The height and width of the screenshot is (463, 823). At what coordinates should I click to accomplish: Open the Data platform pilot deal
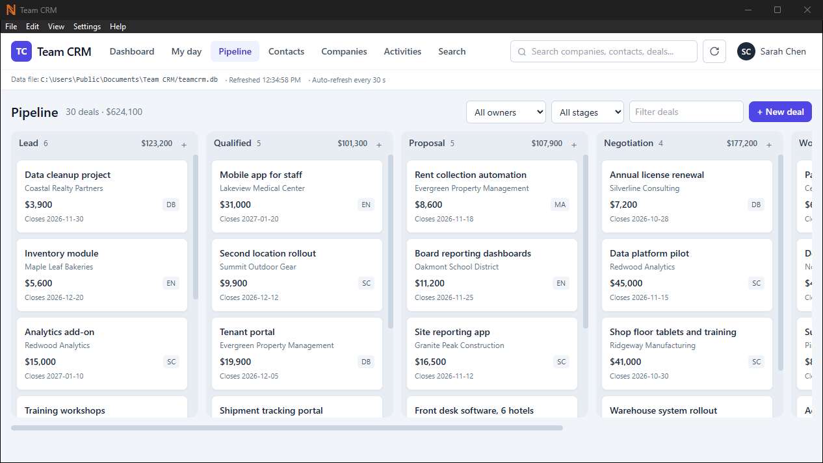coord(687,275)
